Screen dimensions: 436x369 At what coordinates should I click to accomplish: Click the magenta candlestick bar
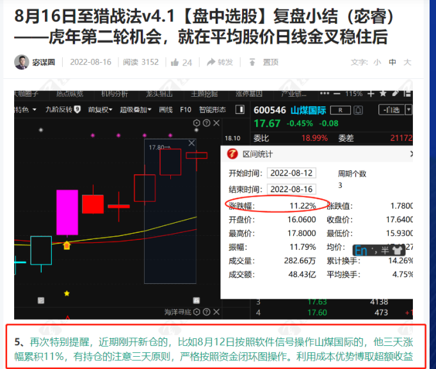click(x=67, y=212)
